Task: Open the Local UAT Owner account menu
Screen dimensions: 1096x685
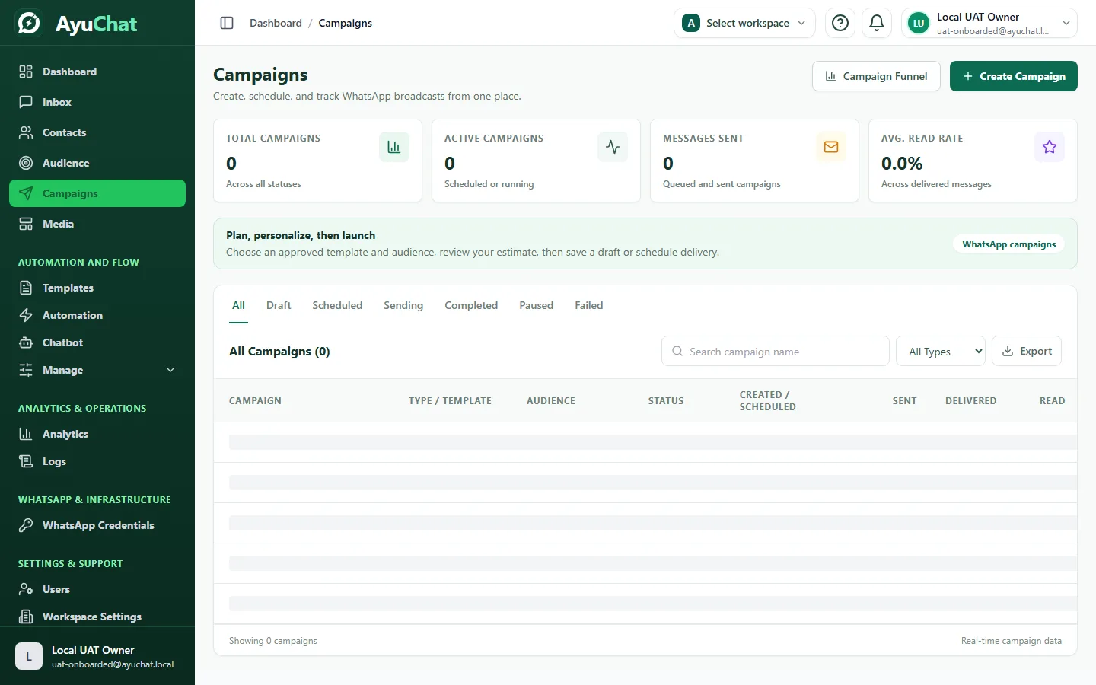Action: (989, 23)
